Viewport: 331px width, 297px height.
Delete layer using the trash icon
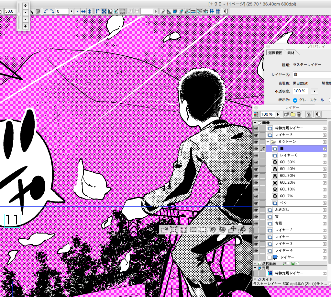tap(299, 114)
